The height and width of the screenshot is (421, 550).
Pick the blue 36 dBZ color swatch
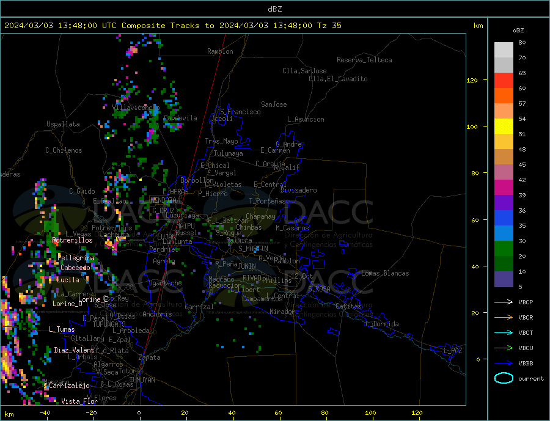tap(504, 218)
